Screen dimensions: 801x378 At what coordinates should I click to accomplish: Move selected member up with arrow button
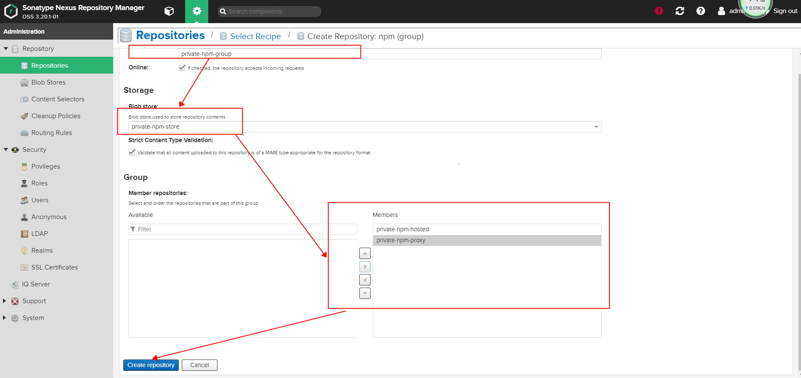(365, 254)
